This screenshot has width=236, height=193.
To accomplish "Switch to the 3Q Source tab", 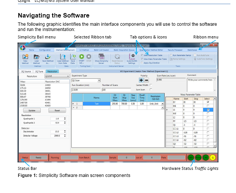I will pyautogui.click(x=26, y=71).
